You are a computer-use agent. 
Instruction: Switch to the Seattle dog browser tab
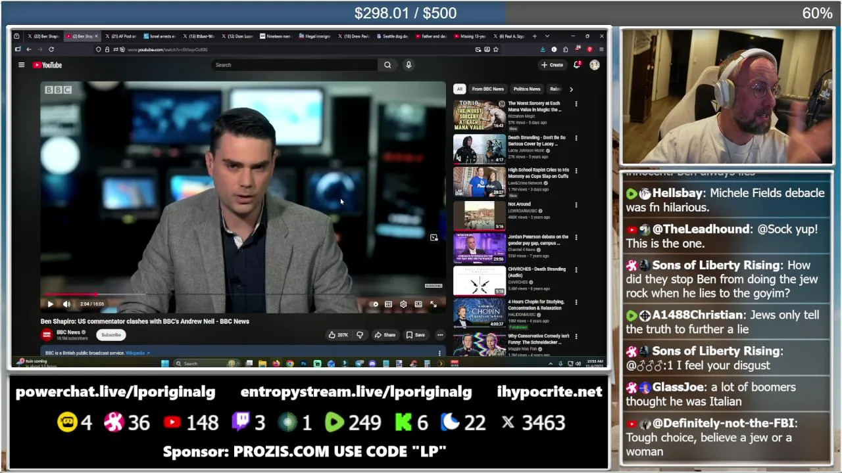click(x=393, y=36)
